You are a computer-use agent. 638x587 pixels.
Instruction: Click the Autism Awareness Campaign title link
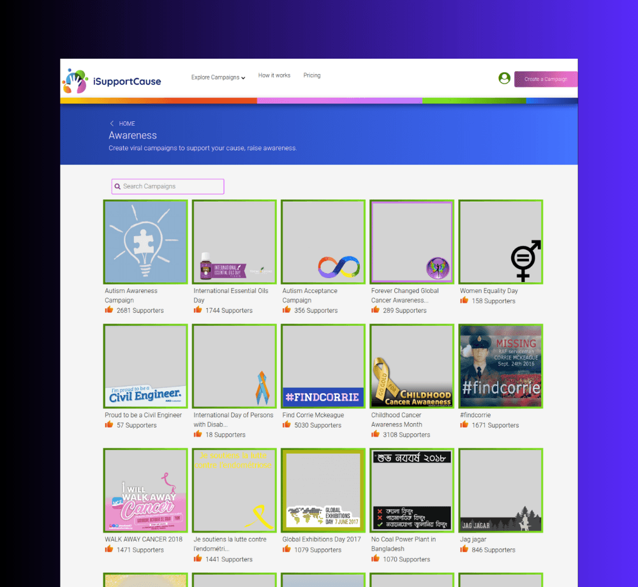click(x=131, y=295)
